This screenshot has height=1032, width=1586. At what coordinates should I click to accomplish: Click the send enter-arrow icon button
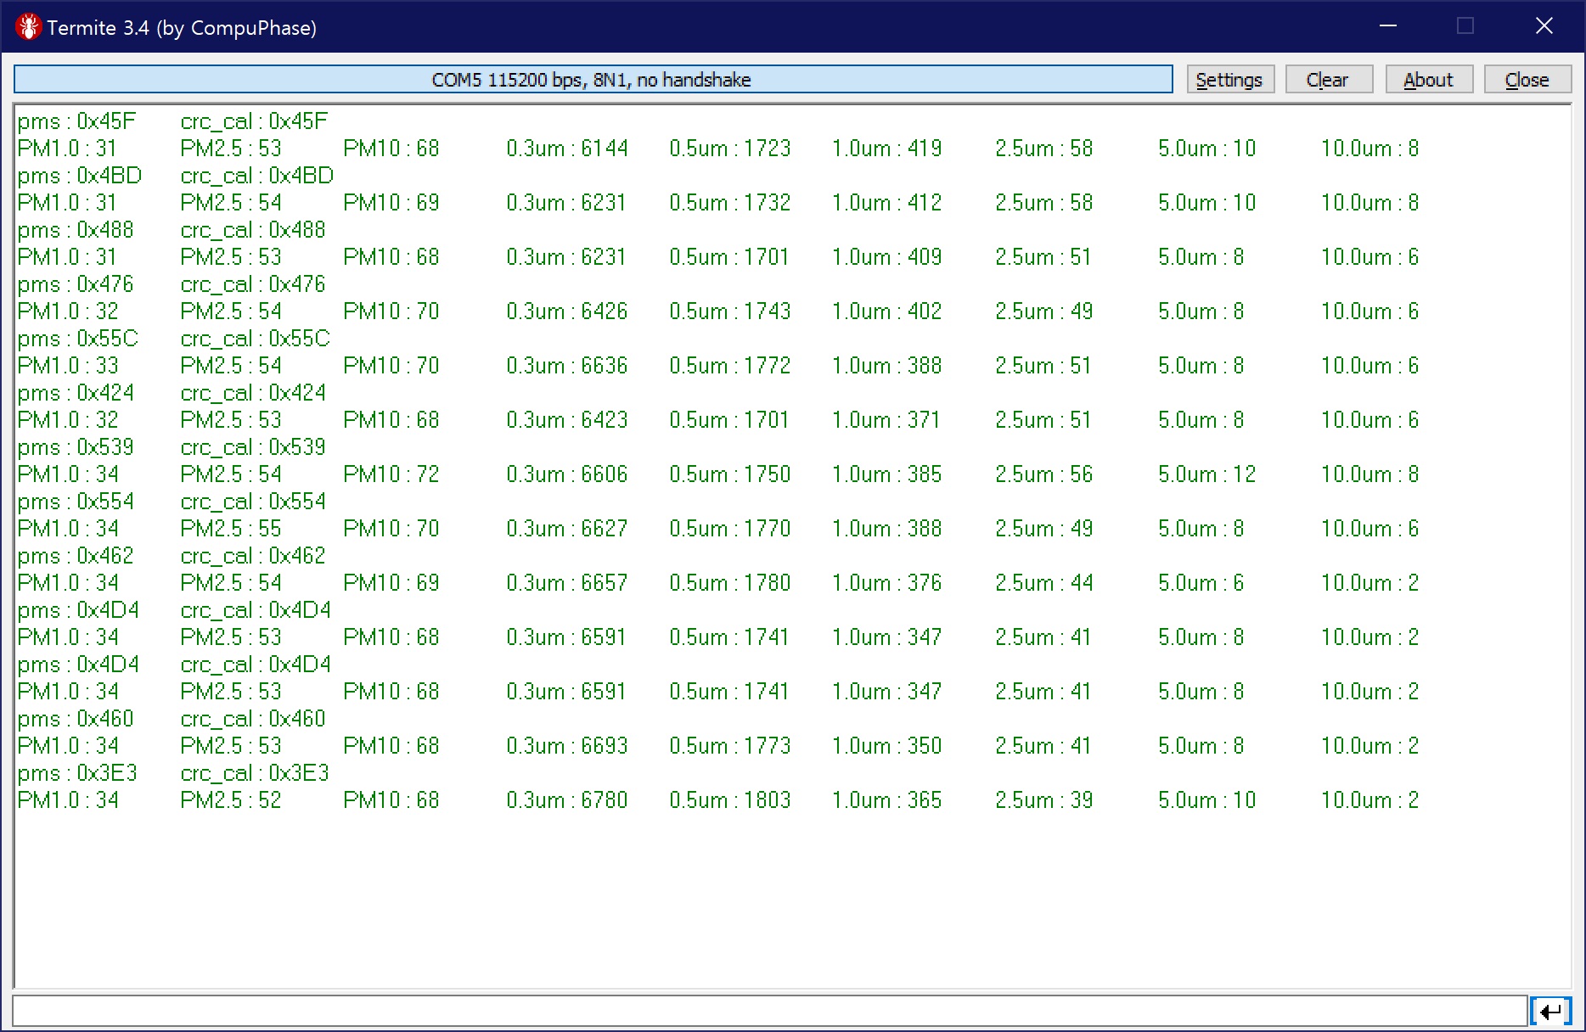(x=1551, y=1012)
